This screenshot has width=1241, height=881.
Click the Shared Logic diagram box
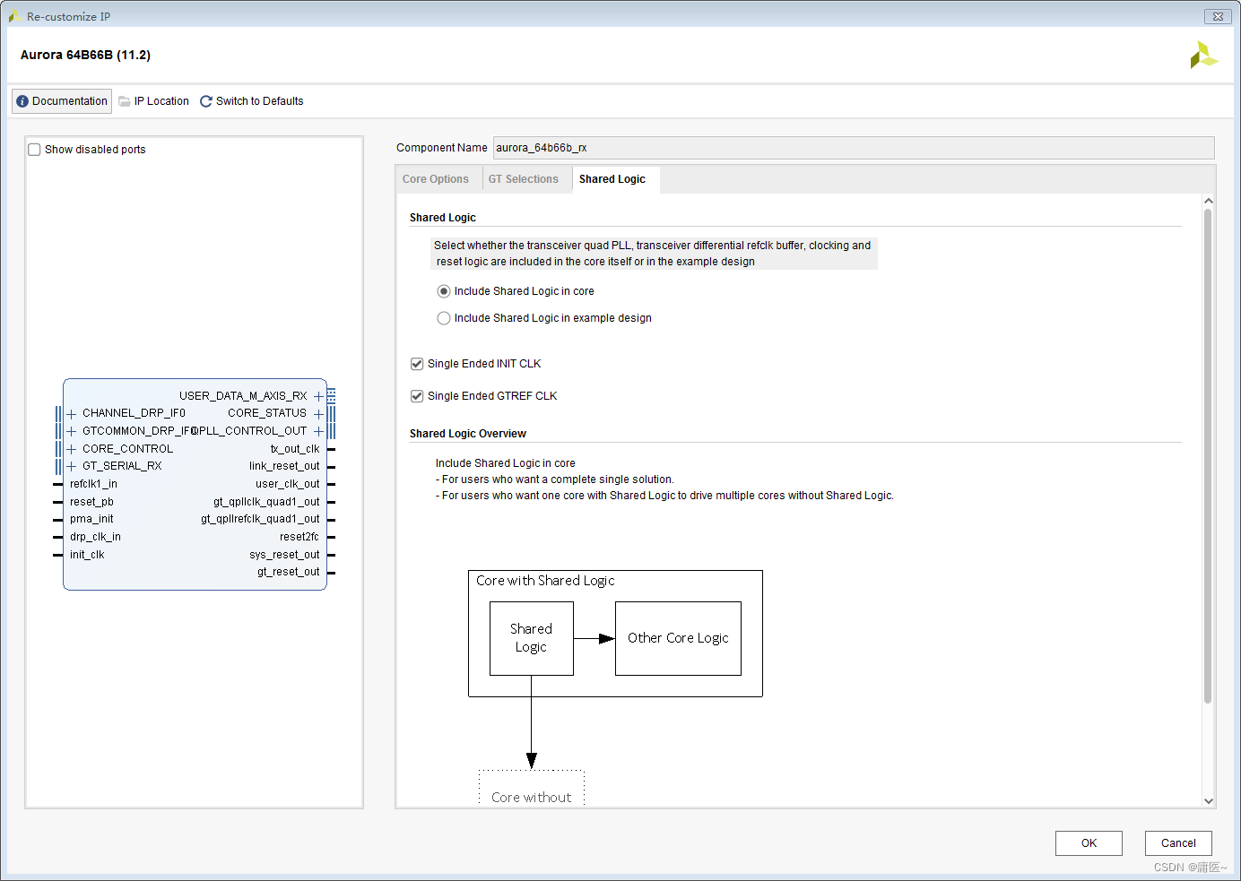click(531, 638)
